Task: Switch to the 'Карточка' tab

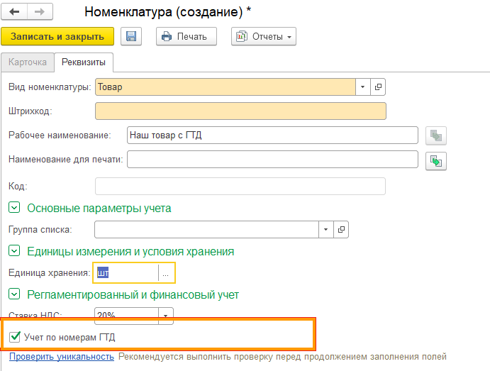Action: [x=28, y=62]
